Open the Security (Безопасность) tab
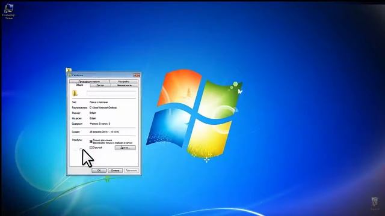This screenshot has width=385, height=216. [125, 85]
